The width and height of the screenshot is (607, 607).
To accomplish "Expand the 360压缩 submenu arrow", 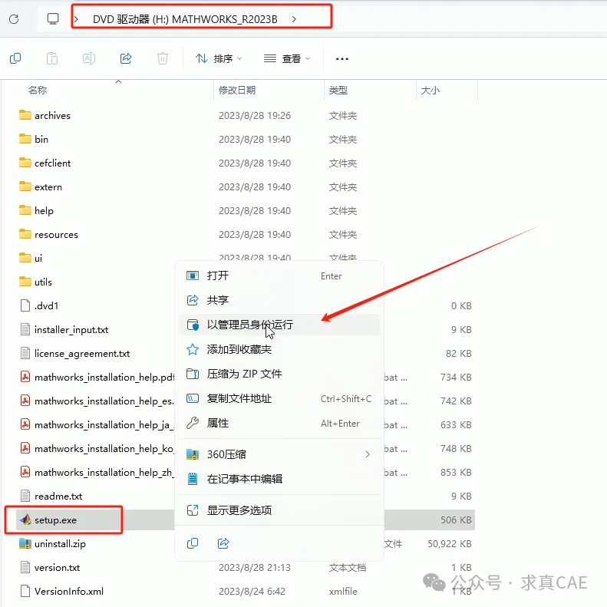I will click(x=368, y=454).
